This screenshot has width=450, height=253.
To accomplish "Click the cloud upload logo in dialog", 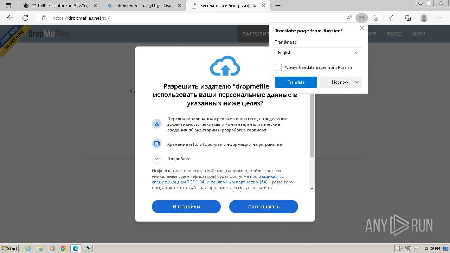I will coord(225,66).
